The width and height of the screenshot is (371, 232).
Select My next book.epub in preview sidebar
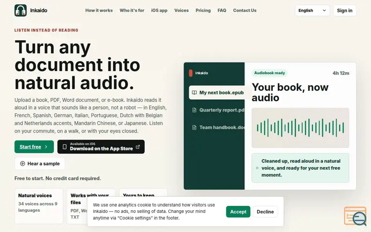tap(217, 92)
